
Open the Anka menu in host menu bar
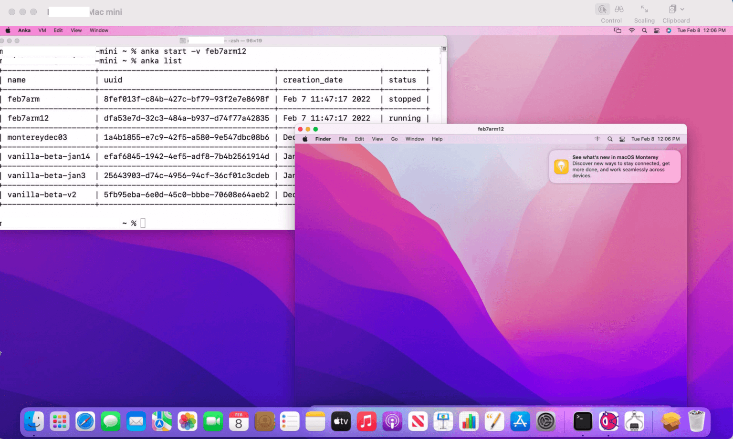pos(24,30)
